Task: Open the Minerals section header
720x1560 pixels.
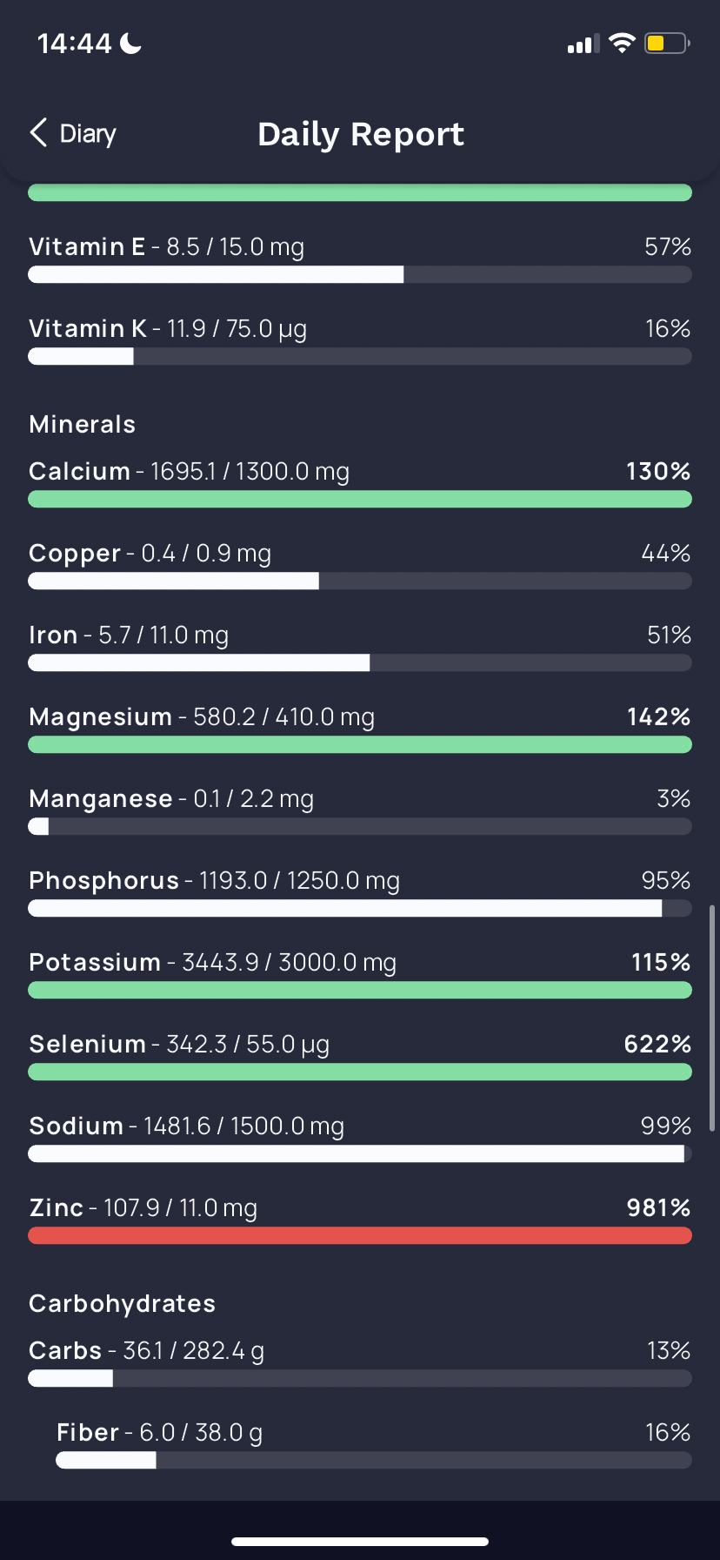Action: point(83,424)
